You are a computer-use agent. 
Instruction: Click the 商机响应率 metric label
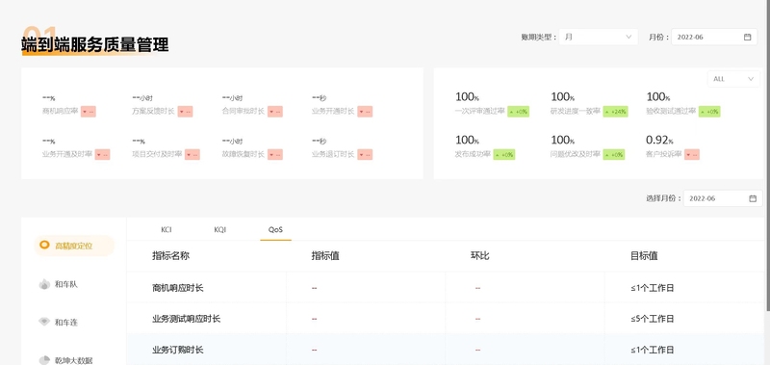click(x=61, y=112)
